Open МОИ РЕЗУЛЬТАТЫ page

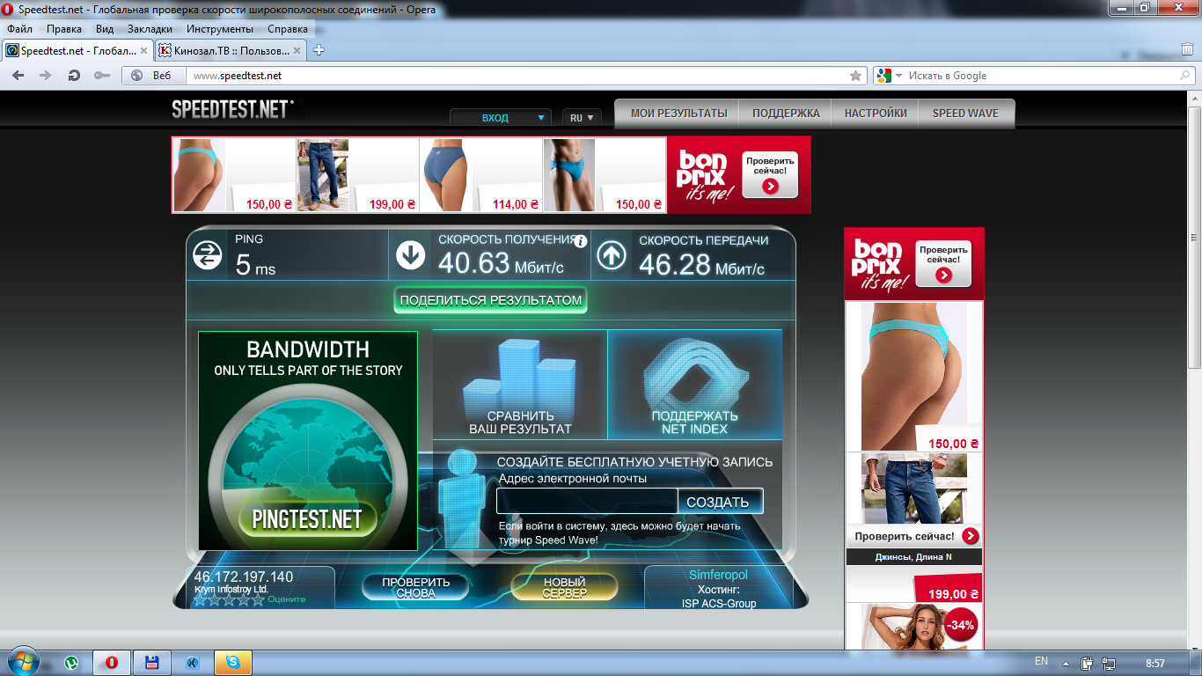point(678,114)
